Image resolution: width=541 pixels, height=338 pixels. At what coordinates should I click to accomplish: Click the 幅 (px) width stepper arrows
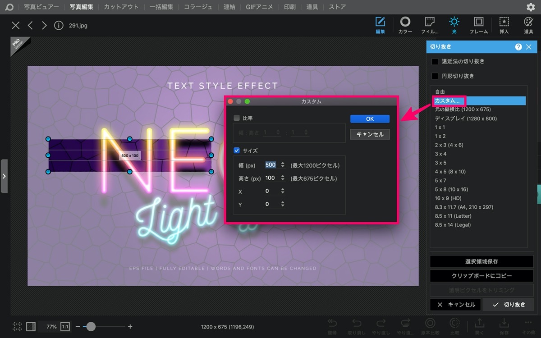point(283,165)
